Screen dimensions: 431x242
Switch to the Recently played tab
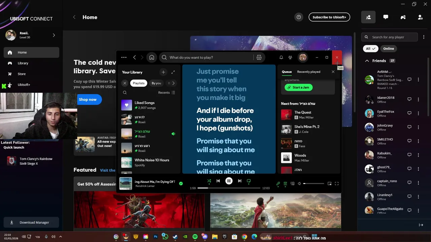pyautogui.click(x=308, y=72)
